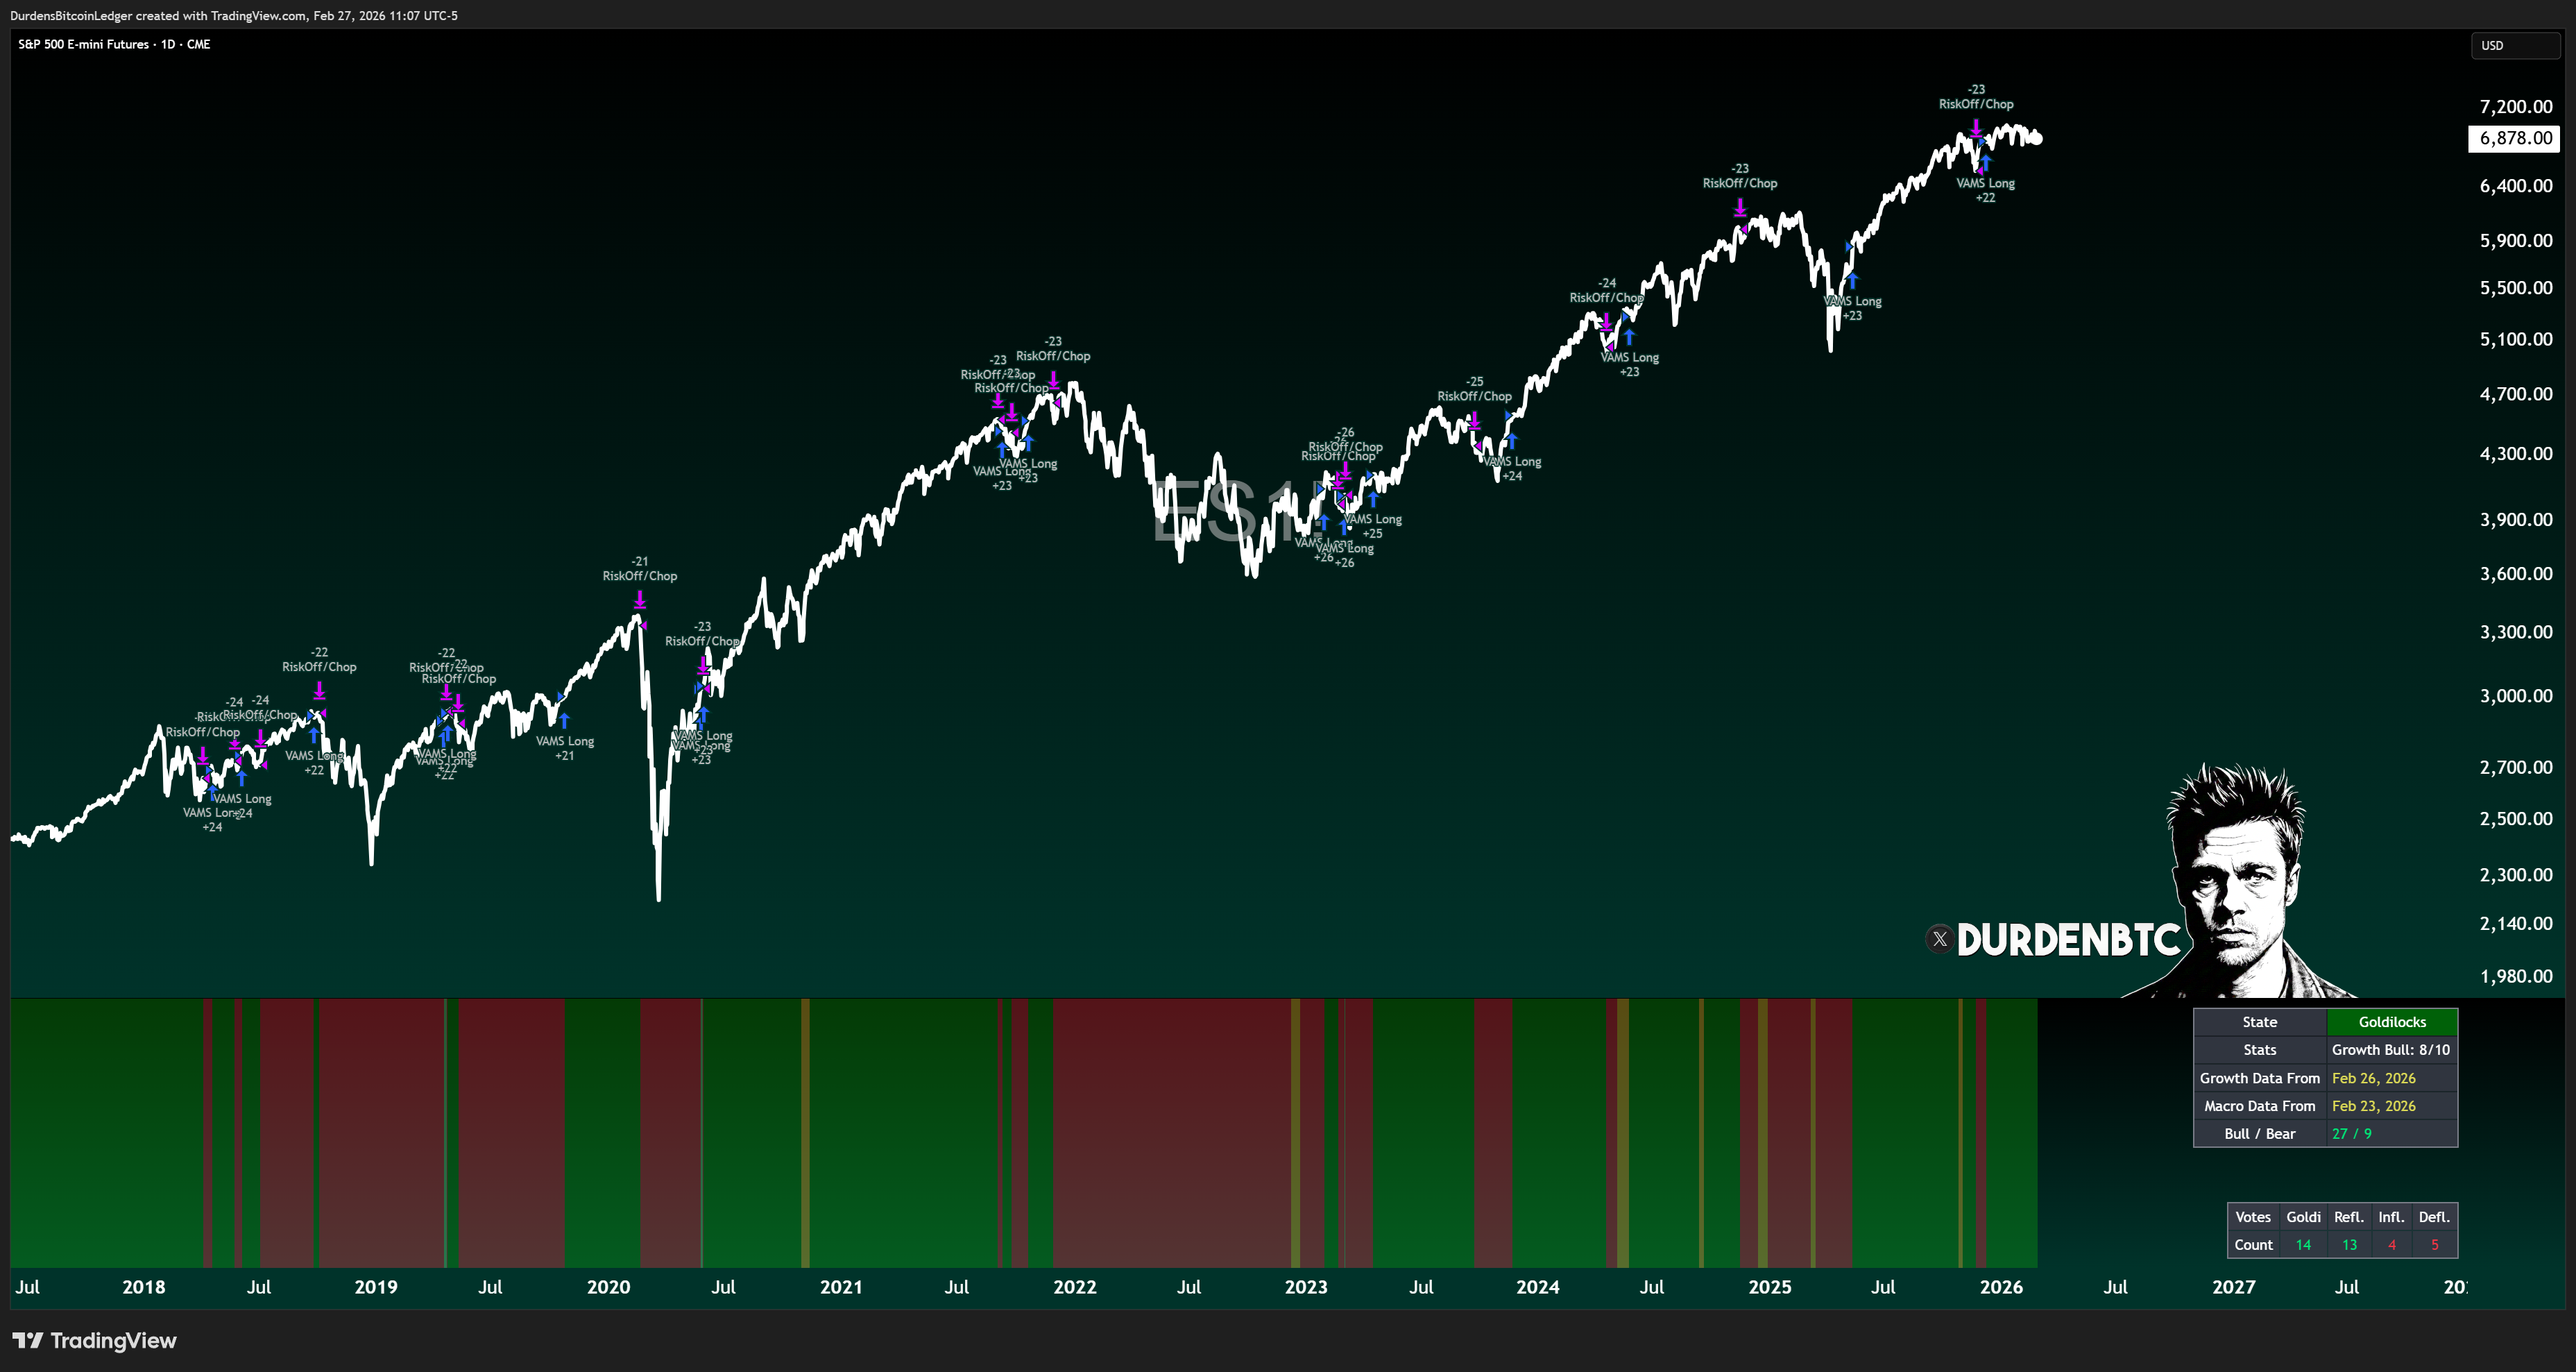2576x1372 pixels.
Task: Click the blue arrow above VAMS Long +25
Action: [x=1373, y=498]
